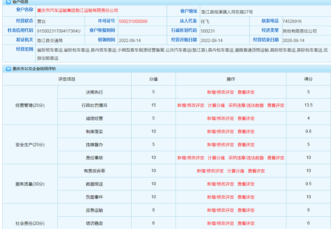Select the end date 2026-09-14
331x229 pixels.
293,40
